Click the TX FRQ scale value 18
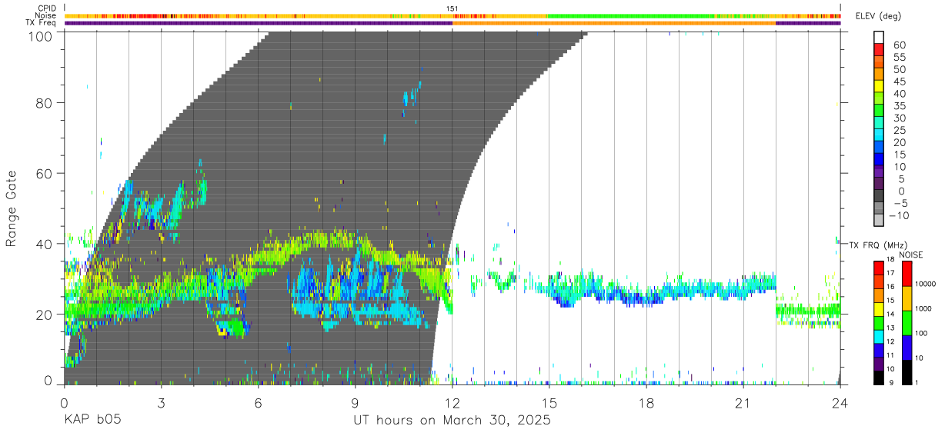Image resolution: width=945 pixels, height=436 pixels. pyautogui.click(x=891, y=258)
